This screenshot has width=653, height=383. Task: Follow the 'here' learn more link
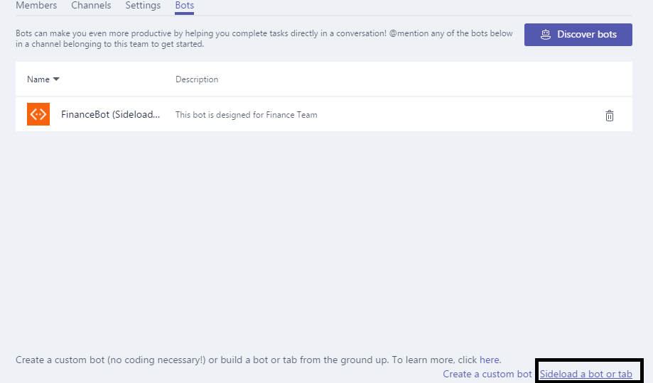(490, 360)
